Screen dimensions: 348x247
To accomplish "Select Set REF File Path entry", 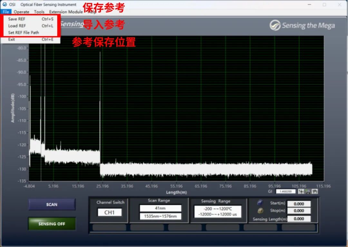I will (x=24, y=33).
